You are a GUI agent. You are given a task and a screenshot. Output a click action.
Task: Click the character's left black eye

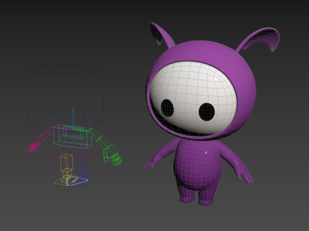(167, 108)
